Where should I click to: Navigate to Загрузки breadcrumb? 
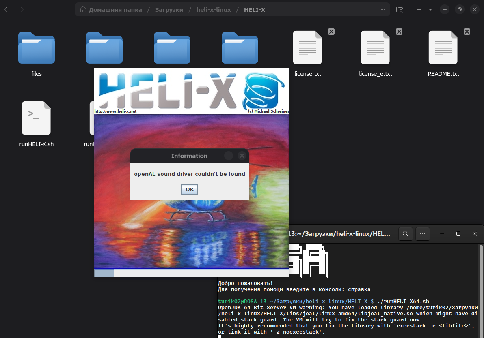169,10
